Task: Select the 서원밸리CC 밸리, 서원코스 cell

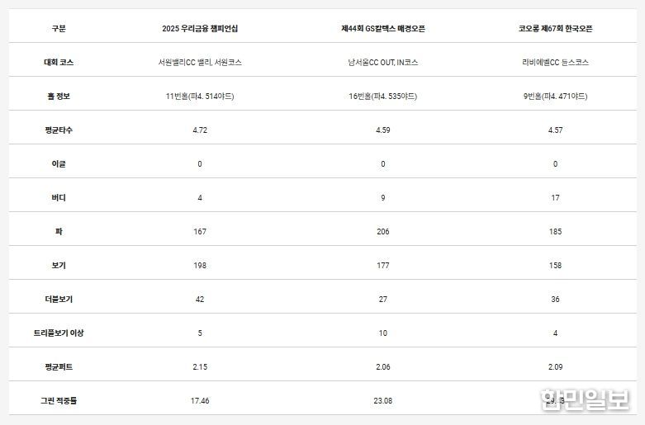Action: click(x=200, y=62)
